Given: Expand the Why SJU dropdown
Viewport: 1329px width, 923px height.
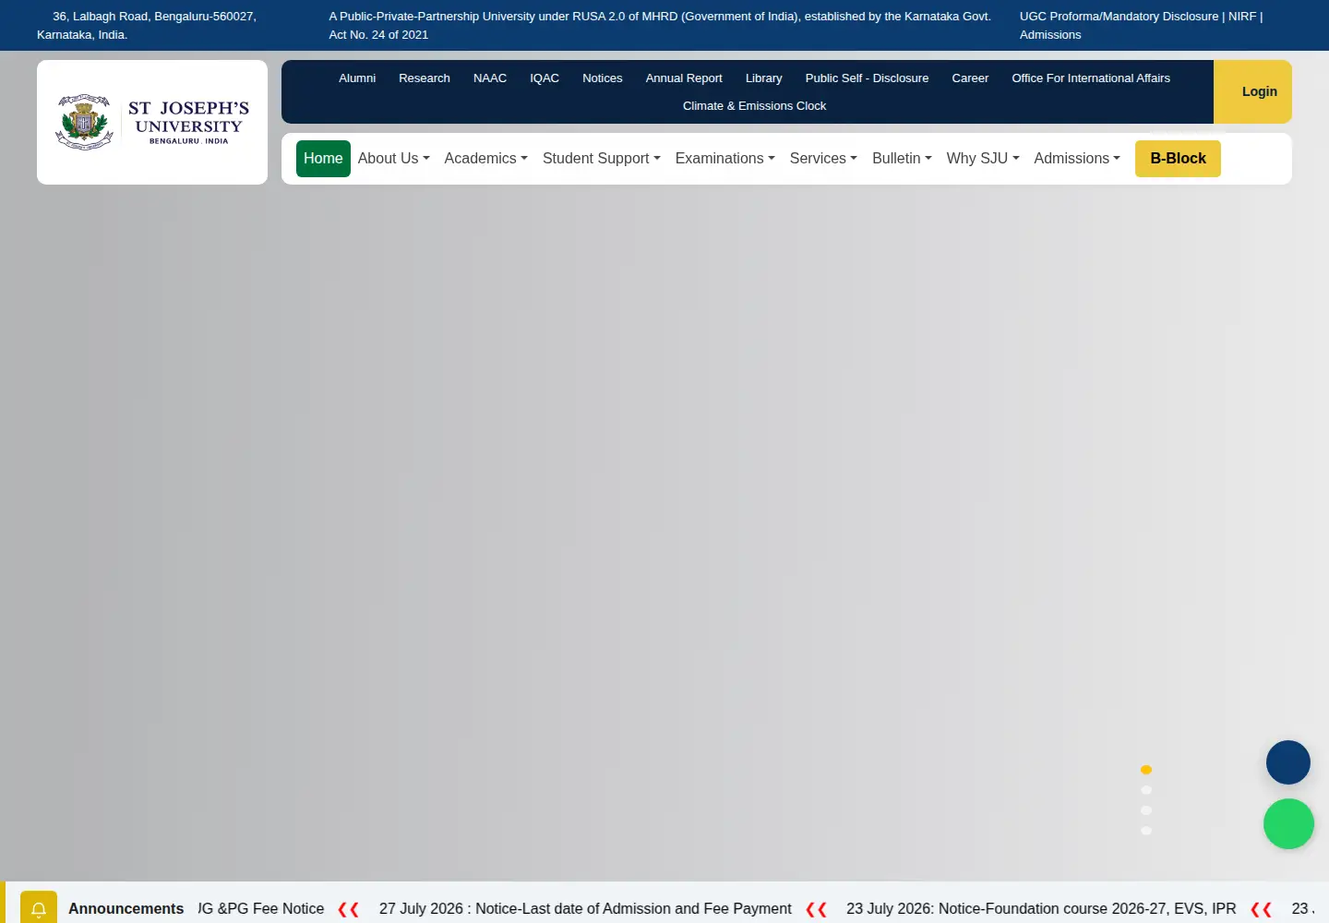Looking at the screenshot, I should point(983,159).
